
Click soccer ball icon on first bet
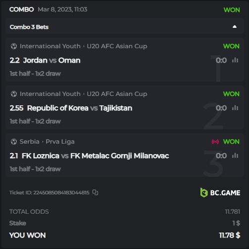click(x=14, y=46)
